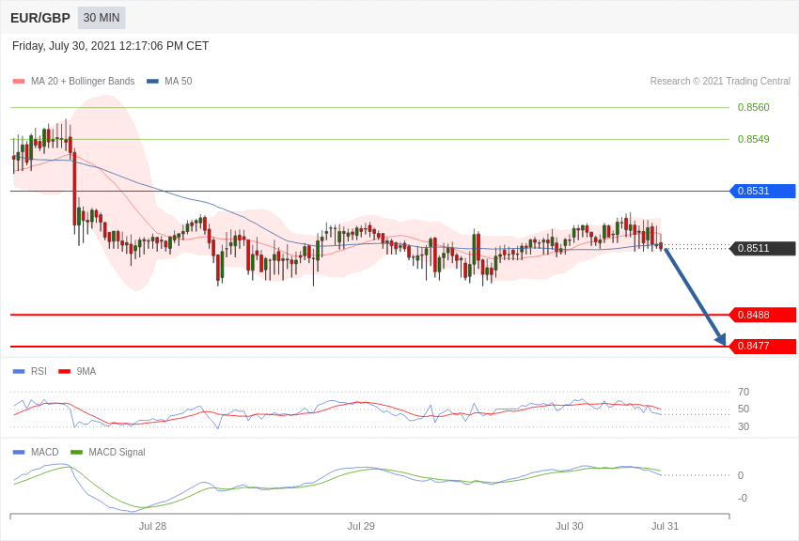Image resolution: width=799 pixels, height=541 pixels.
Task: Click the MA 50 blue legend swatch
Action: point(152,82)
